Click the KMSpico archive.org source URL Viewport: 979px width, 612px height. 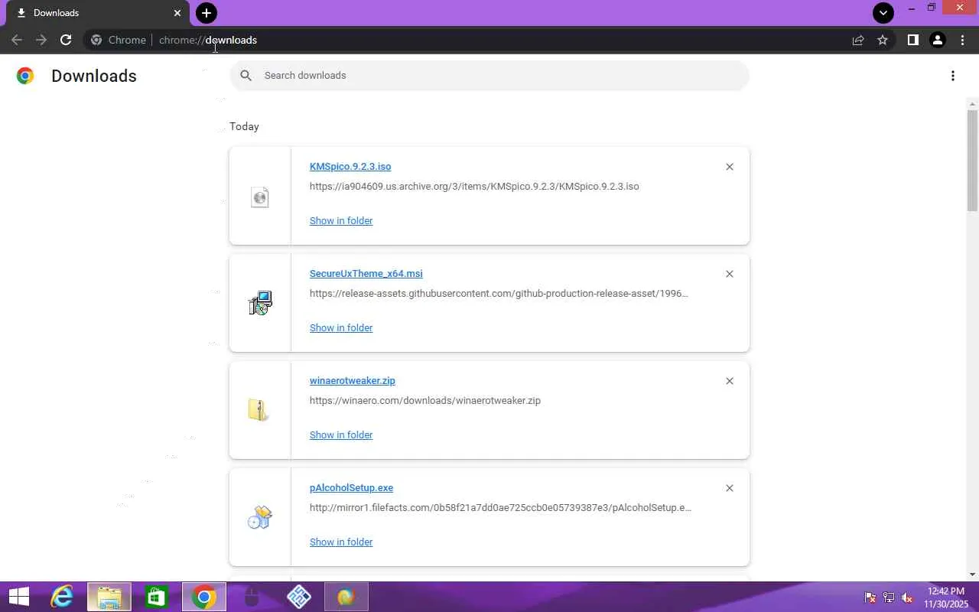(x=474, y=187)
